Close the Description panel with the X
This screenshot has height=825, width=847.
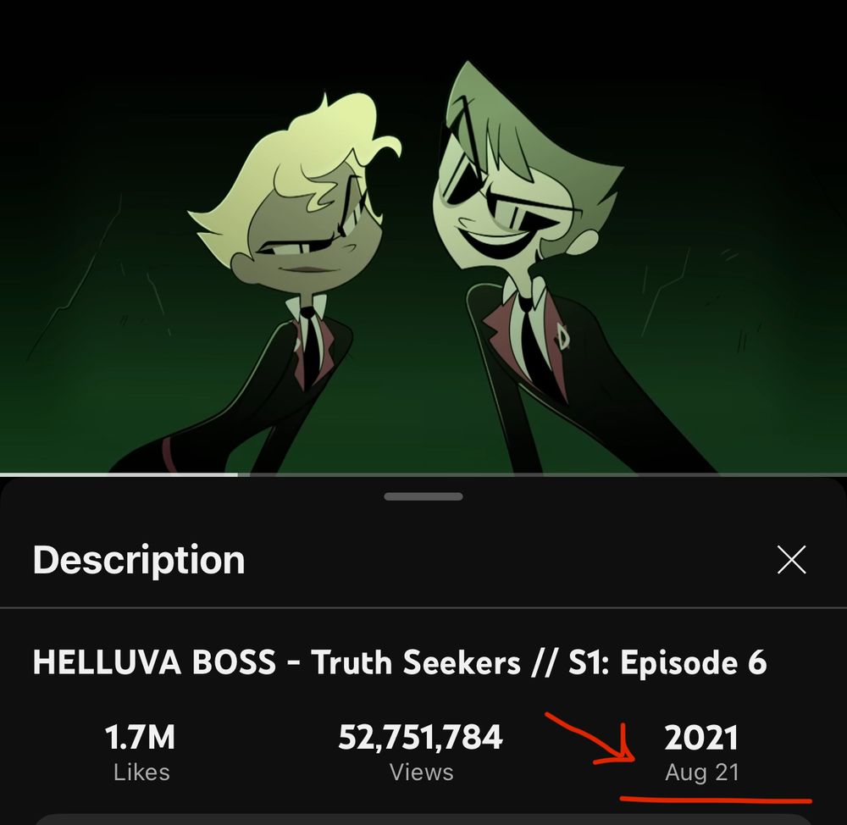(791, 559)
